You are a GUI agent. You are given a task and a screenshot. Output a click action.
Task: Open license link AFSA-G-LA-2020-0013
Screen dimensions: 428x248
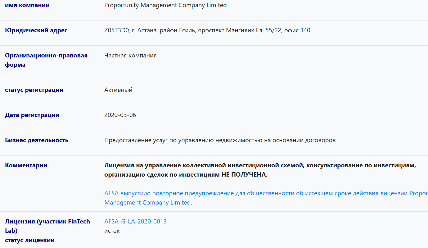click(135, 221)
